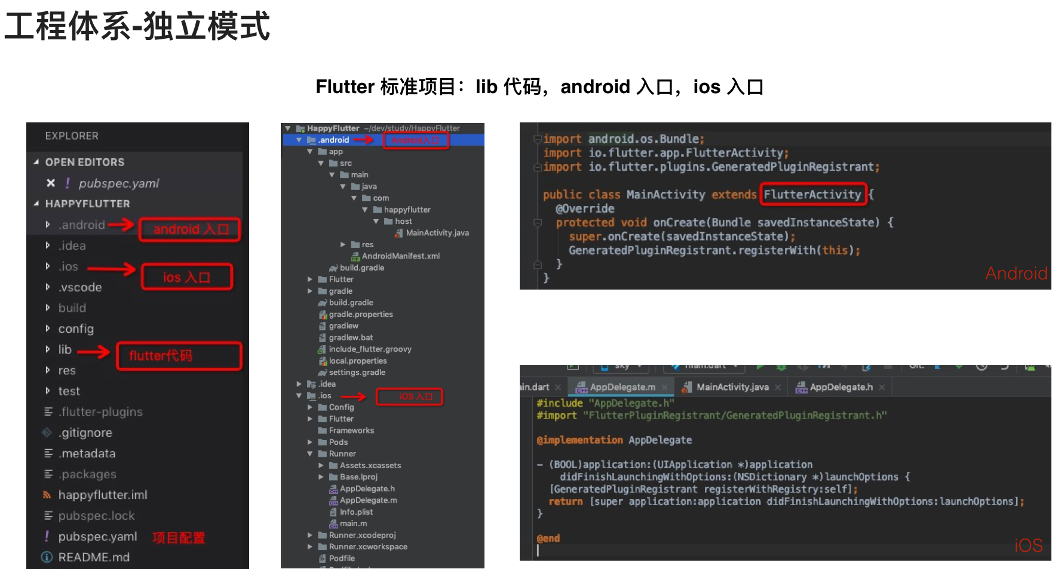Select the pubspec.lock file icon
The image size is (1052, 569).
click(48, 516)
